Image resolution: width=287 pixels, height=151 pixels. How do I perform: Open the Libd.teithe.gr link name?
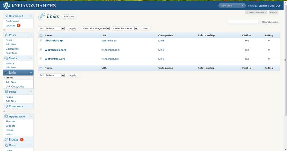tap(54, 41)
